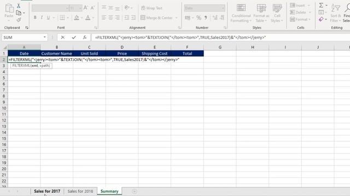Image resolution: width=350 pixels, height=196 pixels.
Task: Align text to the right
Action: tap(118, 17)
